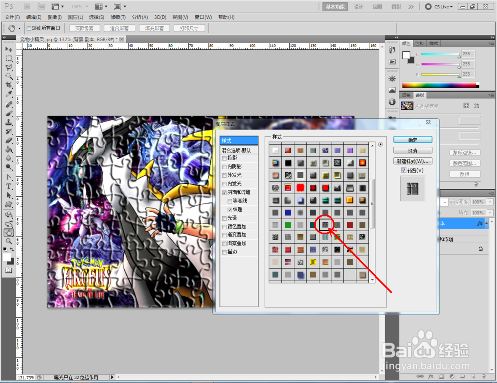Screen dimensions: 497x383
Task: Select the Move tool
Action: point(9,49)
